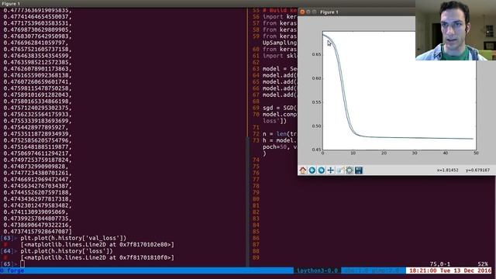Click output value 0.47607260659601741

point(37,81)
